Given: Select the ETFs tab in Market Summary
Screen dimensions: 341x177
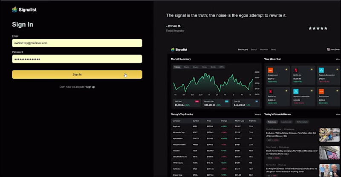Looking at the screenshot, I should pos(221,67).
